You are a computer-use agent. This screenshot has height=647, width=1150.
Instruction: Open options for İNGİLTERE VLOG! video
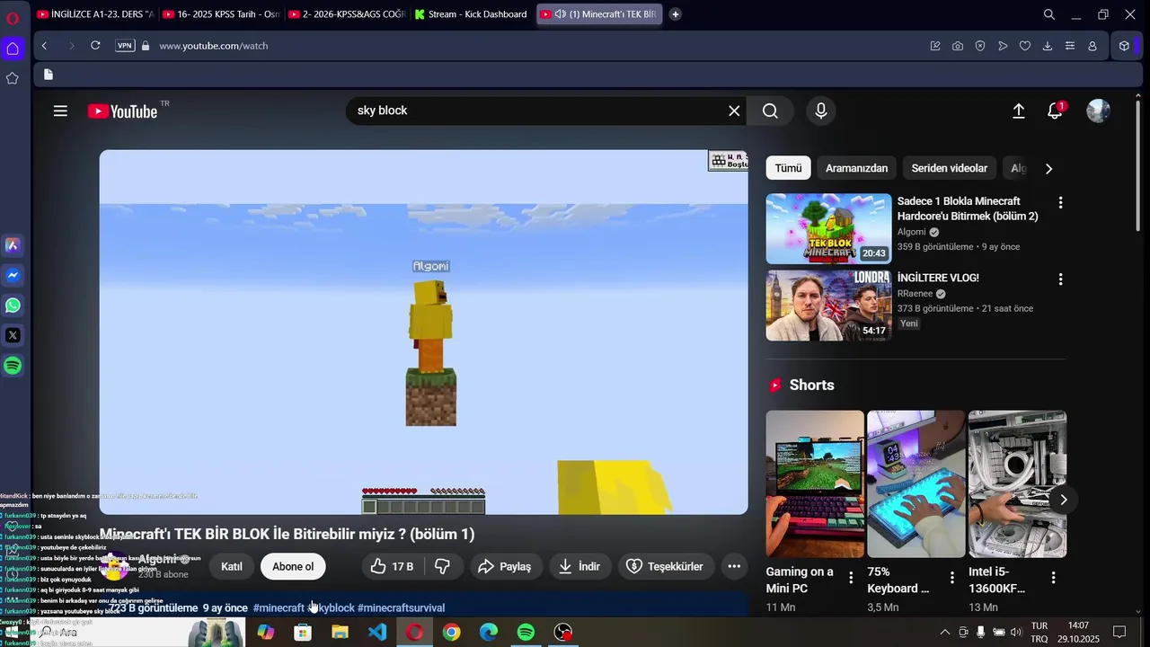coord(1060,279)
